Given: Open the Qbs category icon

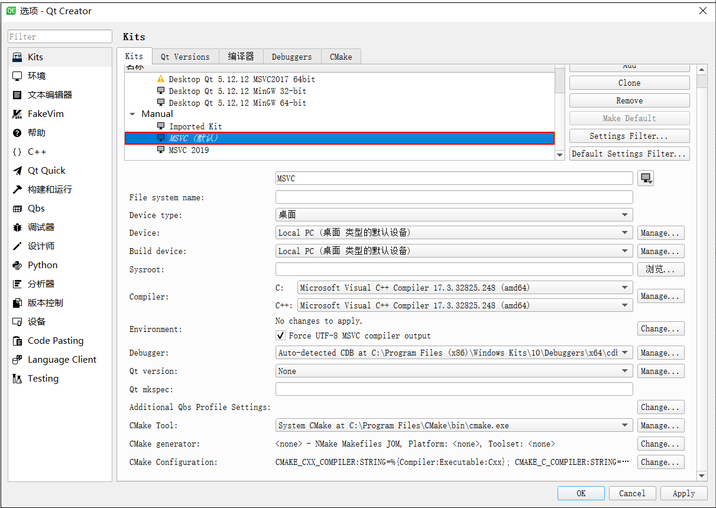Looking at the screenshot, I should 17,209.
